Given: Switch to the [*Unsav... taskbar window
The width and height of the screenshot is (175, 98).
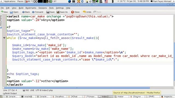Looking at the screenshot, I should pos(90,97).
